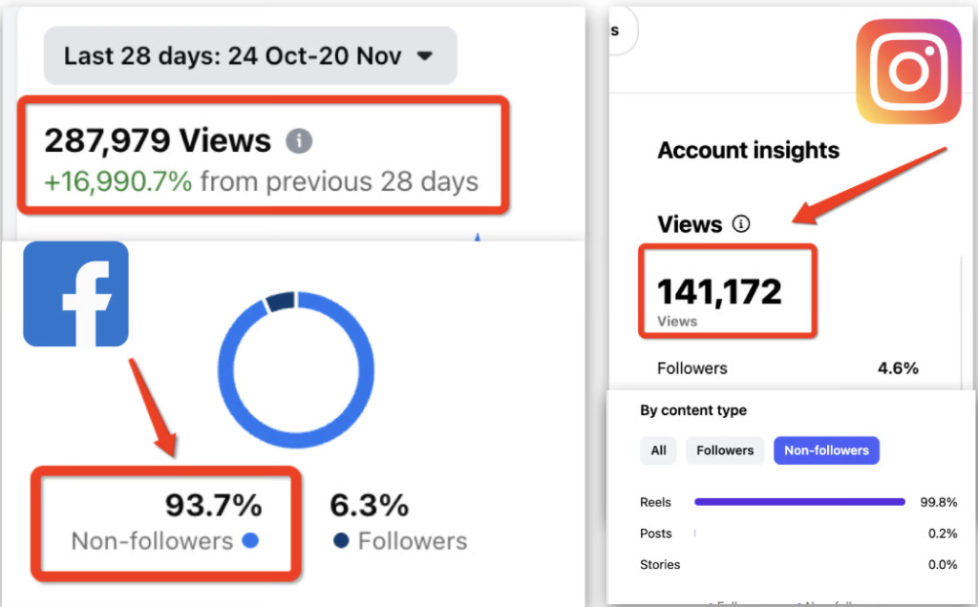Select the All content filter
978x607 pixels.
point(658,450)
